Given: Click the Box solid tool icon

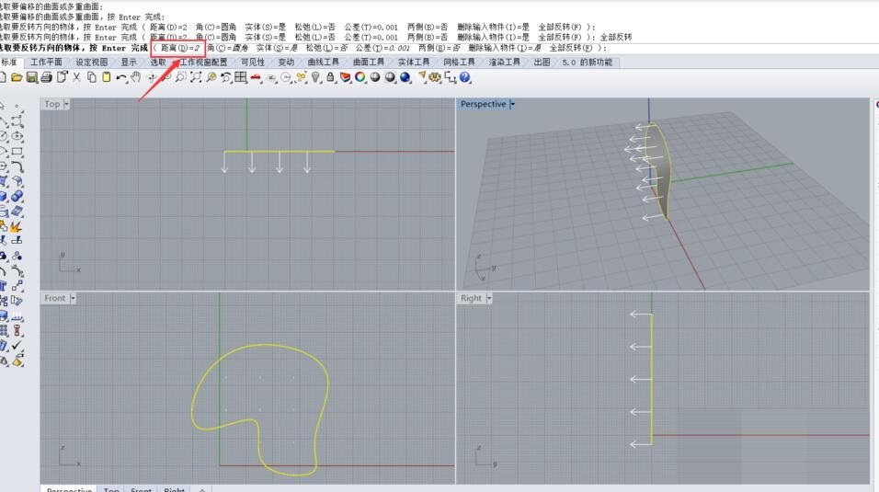Looking at the screenshot, I should pyautogui.click(x=5, y=196).
